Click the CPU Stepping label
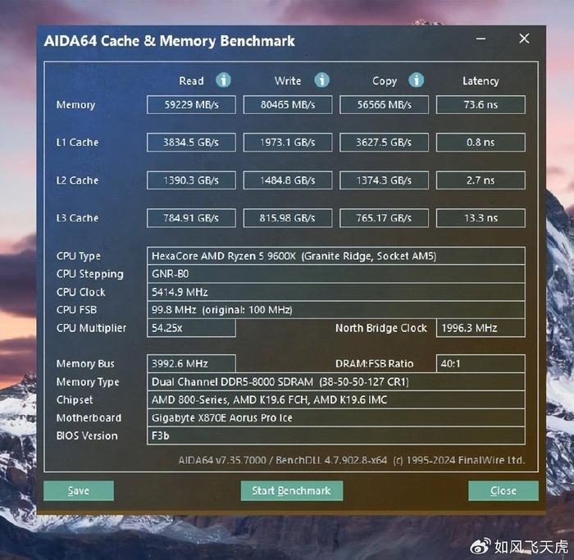 pyautogui.click(x=89, y=274)
